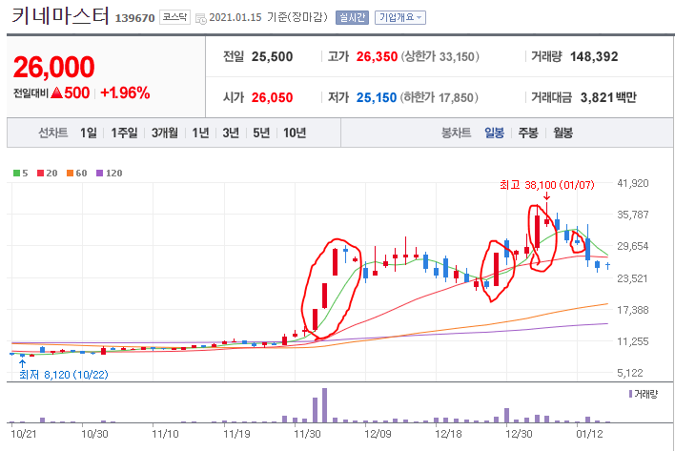675x451 pixels.
Task: Click the 01/12 date axis label
Action: point(589,434)
